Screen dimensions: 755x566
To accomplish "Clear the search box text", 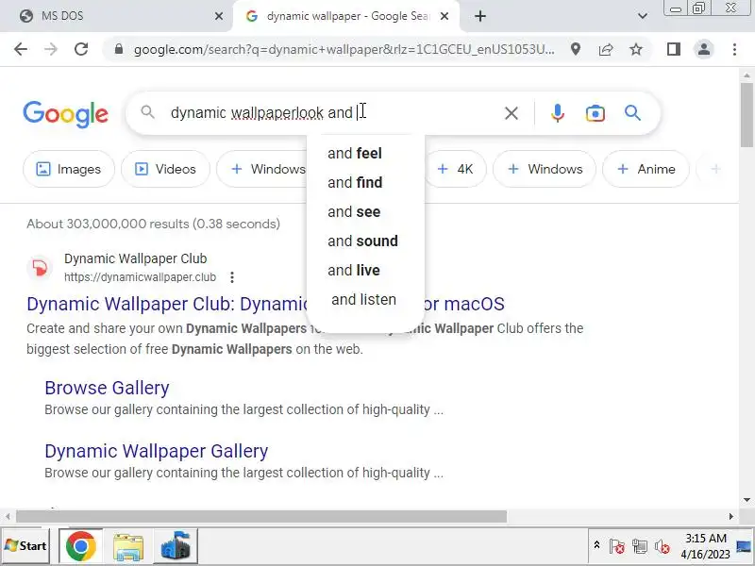I will pos(512,113).
